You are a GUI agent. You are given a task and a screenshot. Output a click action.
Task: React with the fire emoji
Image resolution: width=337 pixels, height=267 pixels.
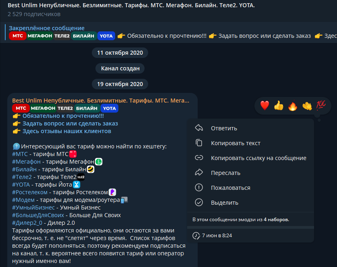pos(293,106)
